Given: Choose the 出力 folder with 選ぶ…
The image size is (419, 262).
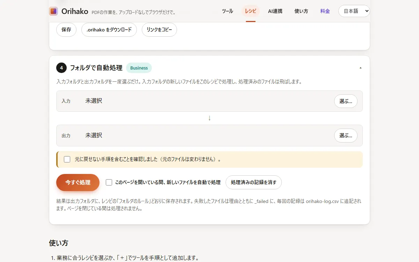Looking at the screenshot, I should 346,136.
